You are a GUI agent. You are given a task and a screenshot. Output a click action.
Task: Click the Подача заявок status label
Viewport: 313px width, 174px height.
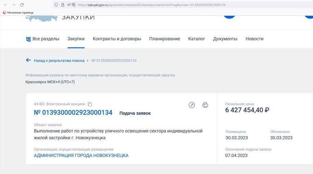135,113
